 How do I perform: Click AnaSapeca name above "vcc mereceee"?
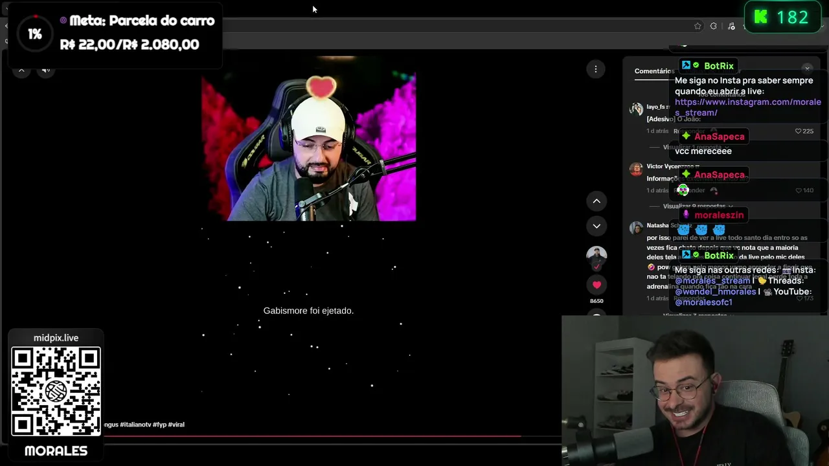(719, 137)
